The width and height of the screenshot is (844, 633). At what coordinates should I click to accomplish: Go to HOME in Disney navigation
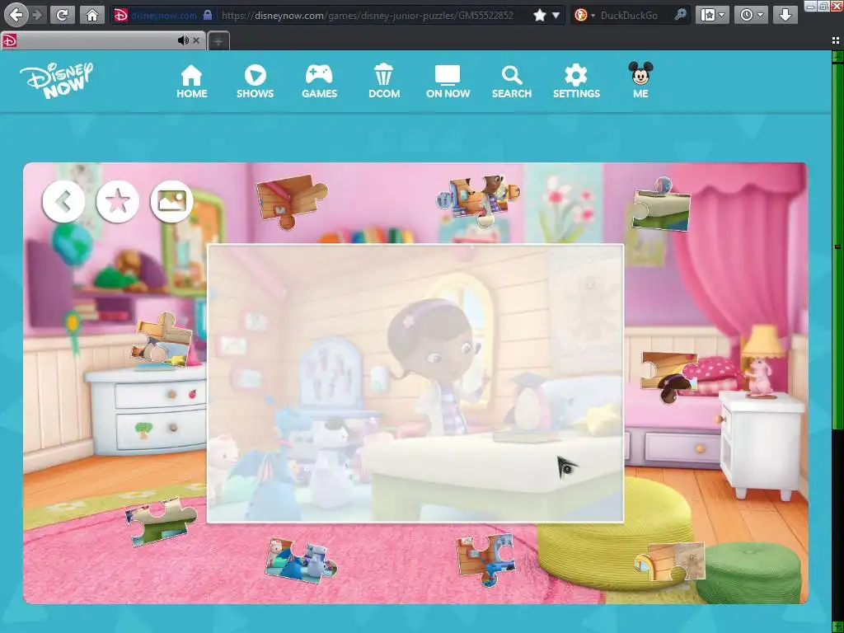(x=191, y=82)
